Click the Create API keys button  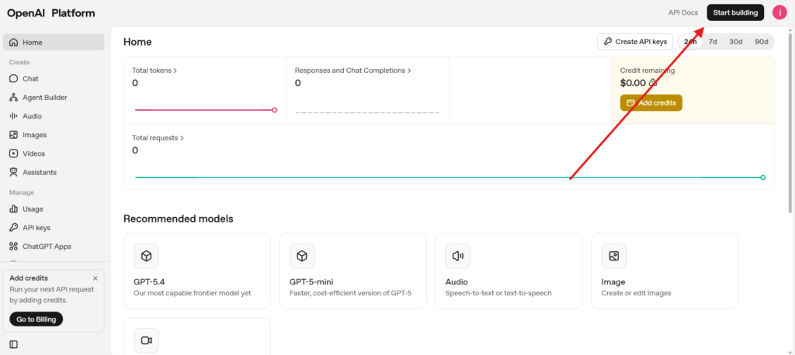point(635,42)
